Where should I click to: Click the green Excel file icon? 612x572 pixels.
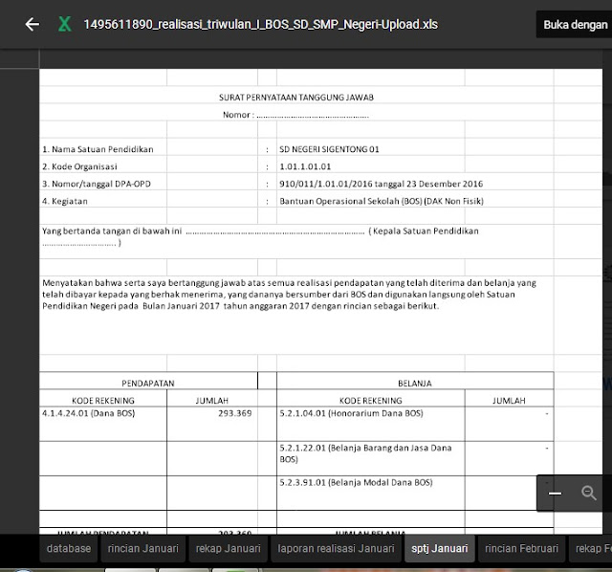click(64, 24)
